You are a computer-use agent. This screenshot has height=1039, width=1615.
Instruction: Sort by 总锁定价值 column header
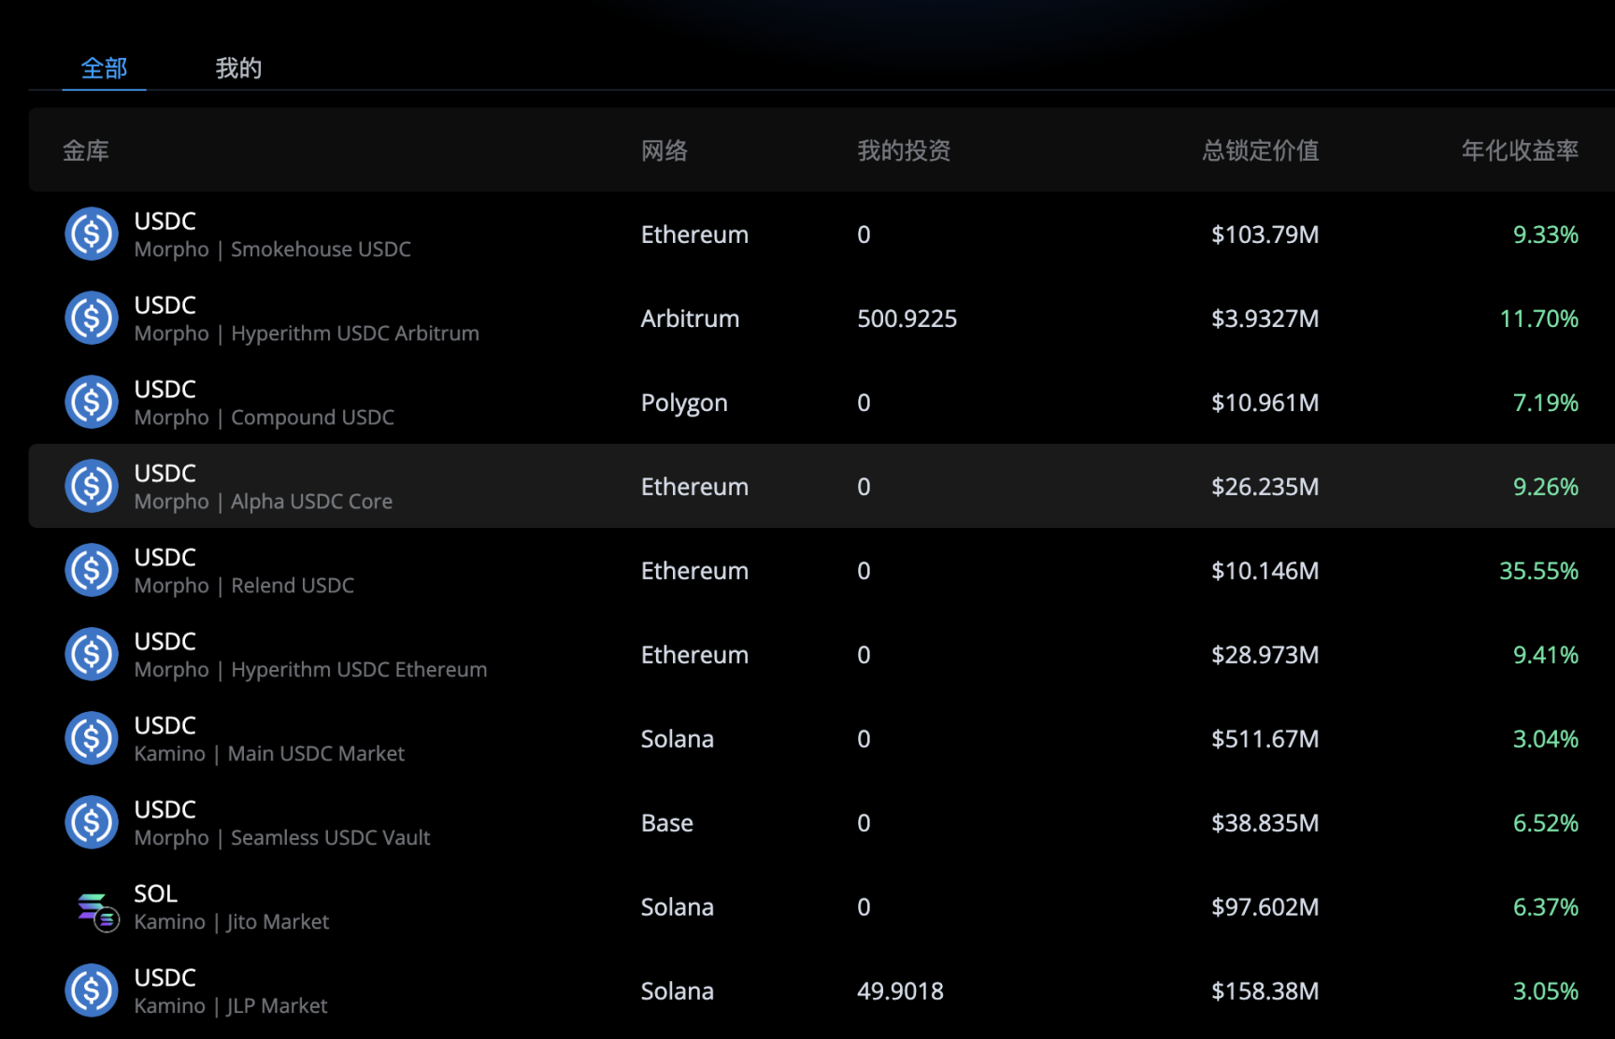1260,150
